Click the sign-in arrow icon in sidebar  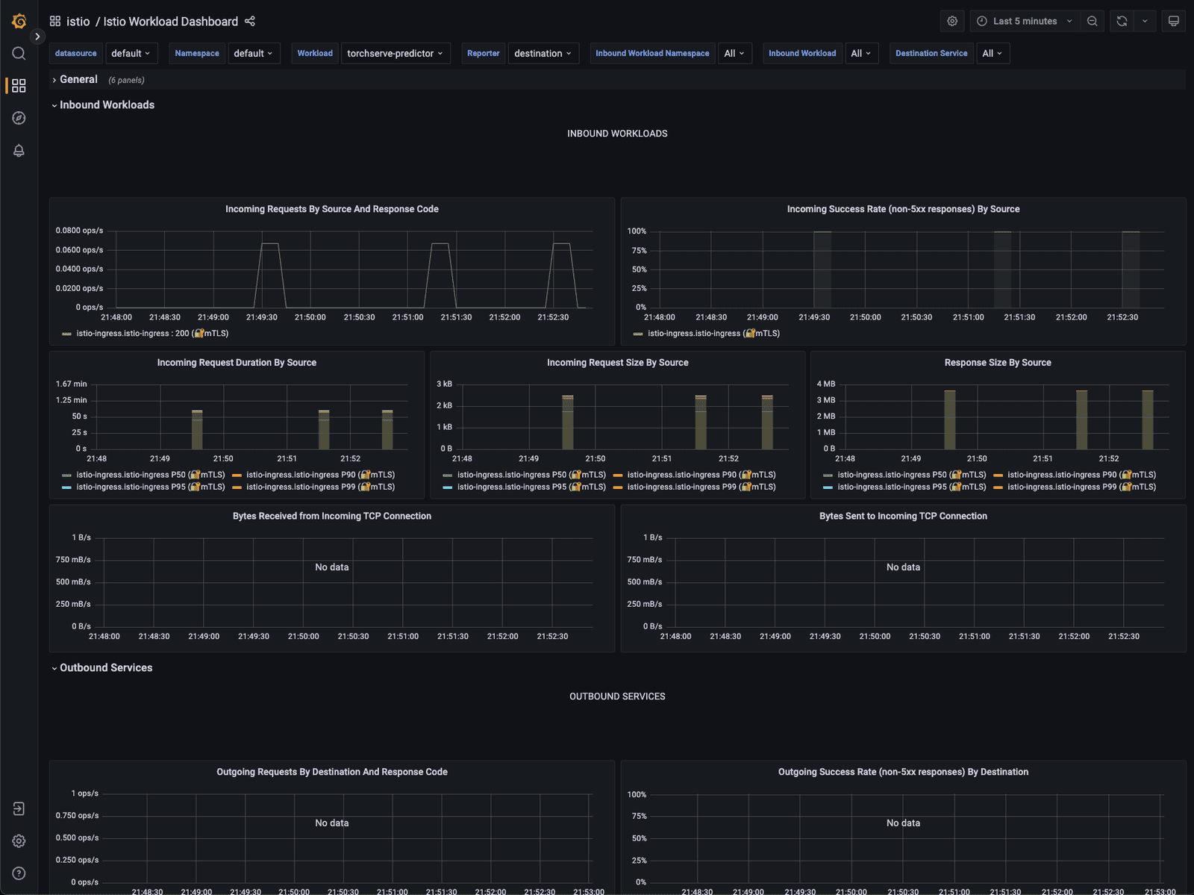[19, 808]
